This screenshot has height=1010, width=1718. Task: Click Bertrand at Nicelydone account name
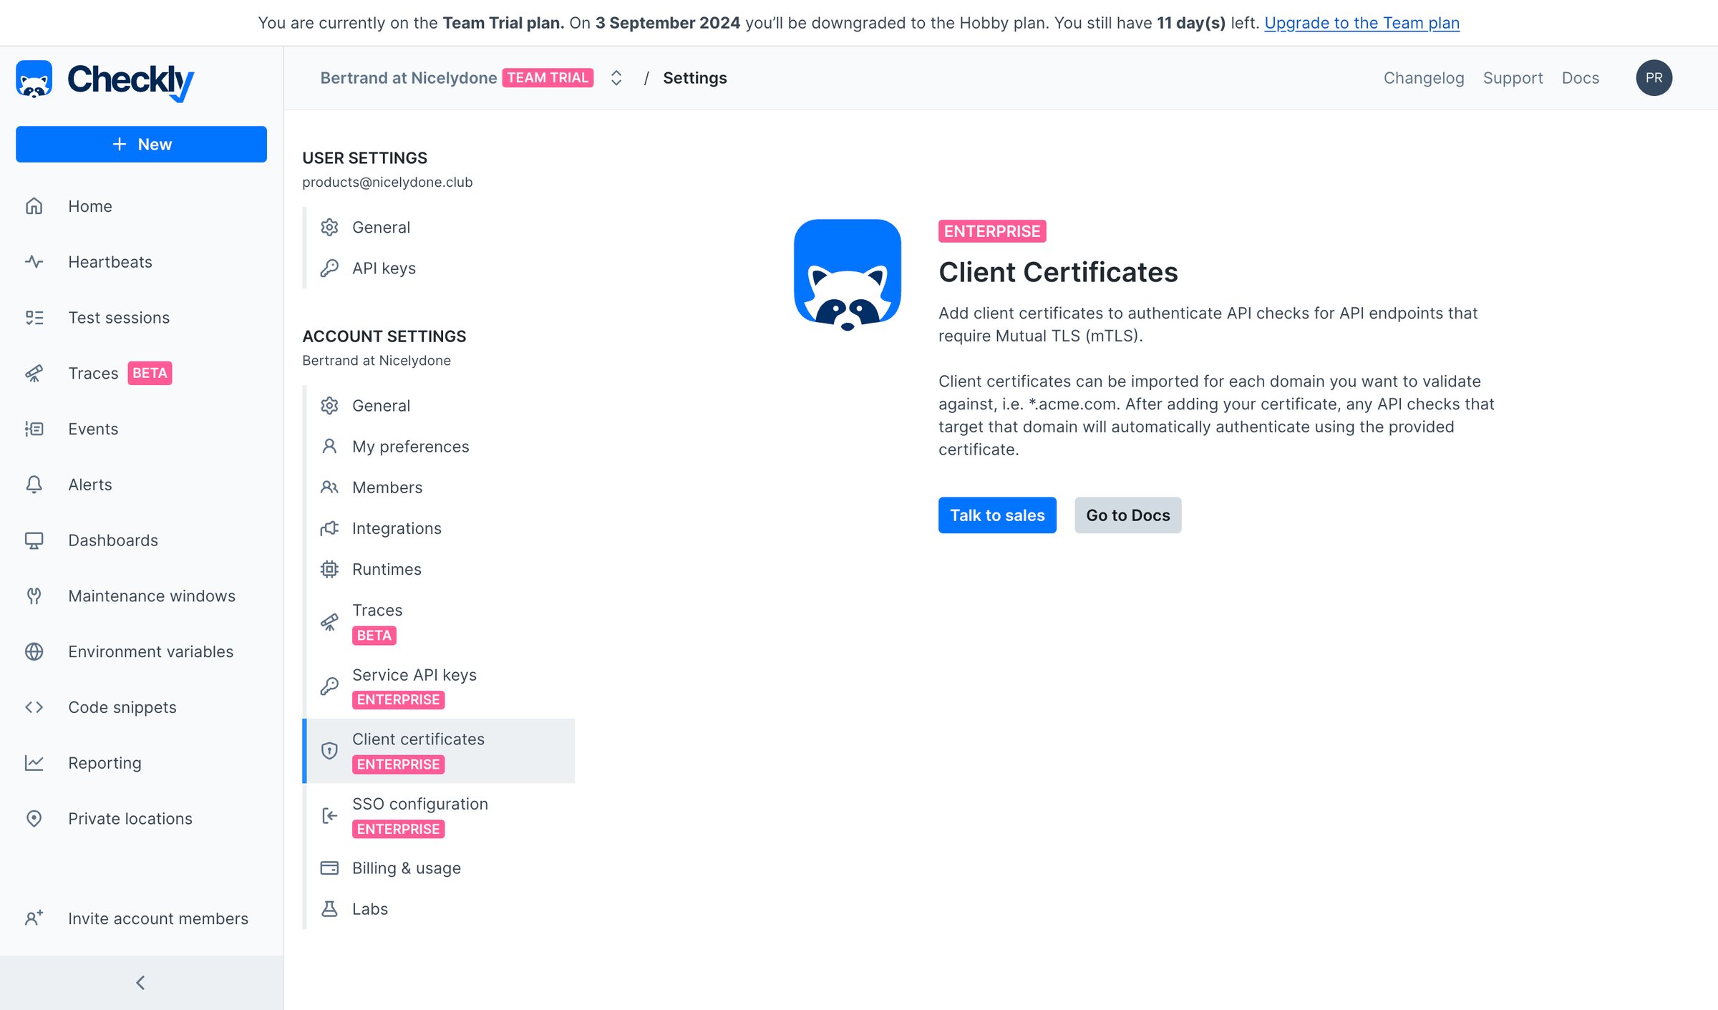(x=408, y=78)
